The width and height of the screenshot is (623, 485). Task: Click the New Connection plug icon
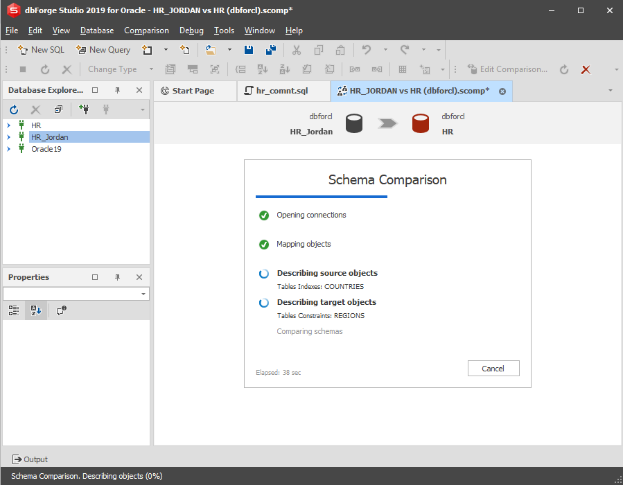[x=84, y=109]
